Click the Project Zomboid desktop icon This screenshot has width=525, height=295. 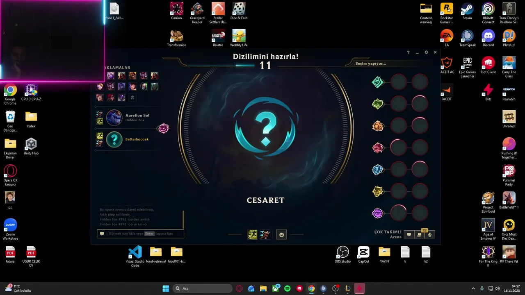pyautogui.click(x=488, y=202)
